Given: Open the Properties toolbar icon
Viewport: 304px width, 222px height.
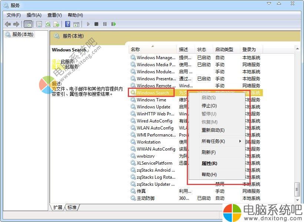Looking at the screenshot, I should click(39, 24).
